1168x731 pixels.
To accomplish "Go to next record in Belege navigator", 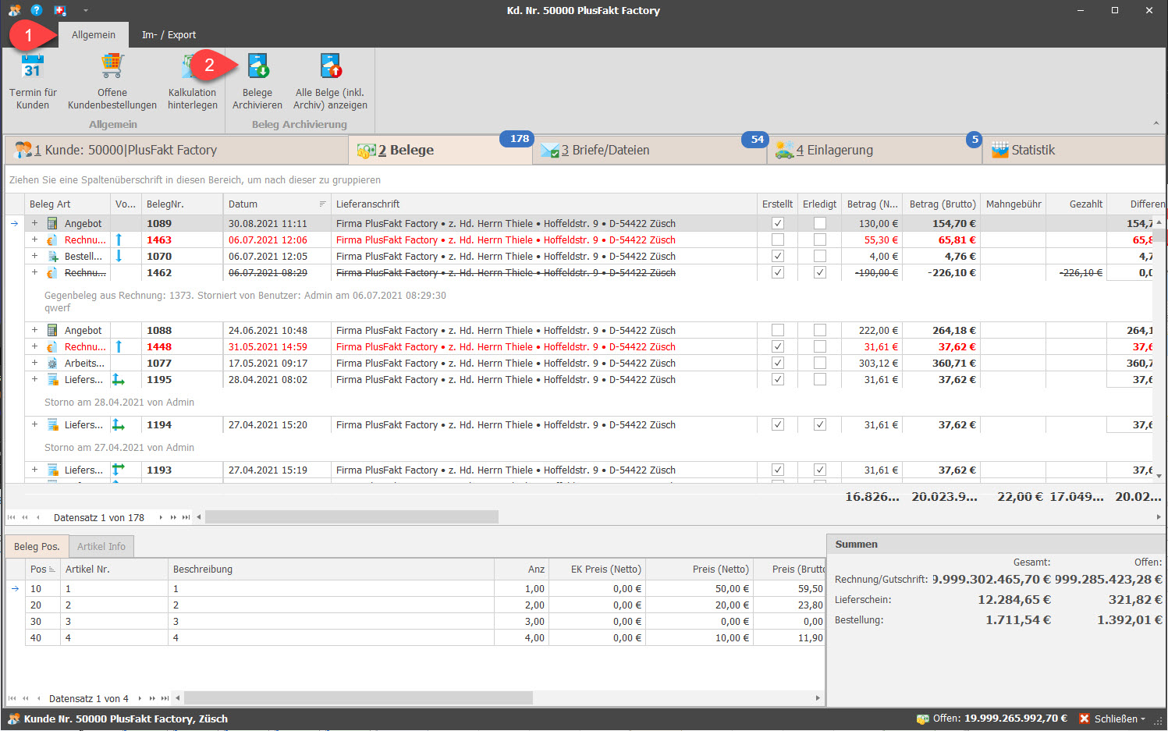I will point(161,517).
